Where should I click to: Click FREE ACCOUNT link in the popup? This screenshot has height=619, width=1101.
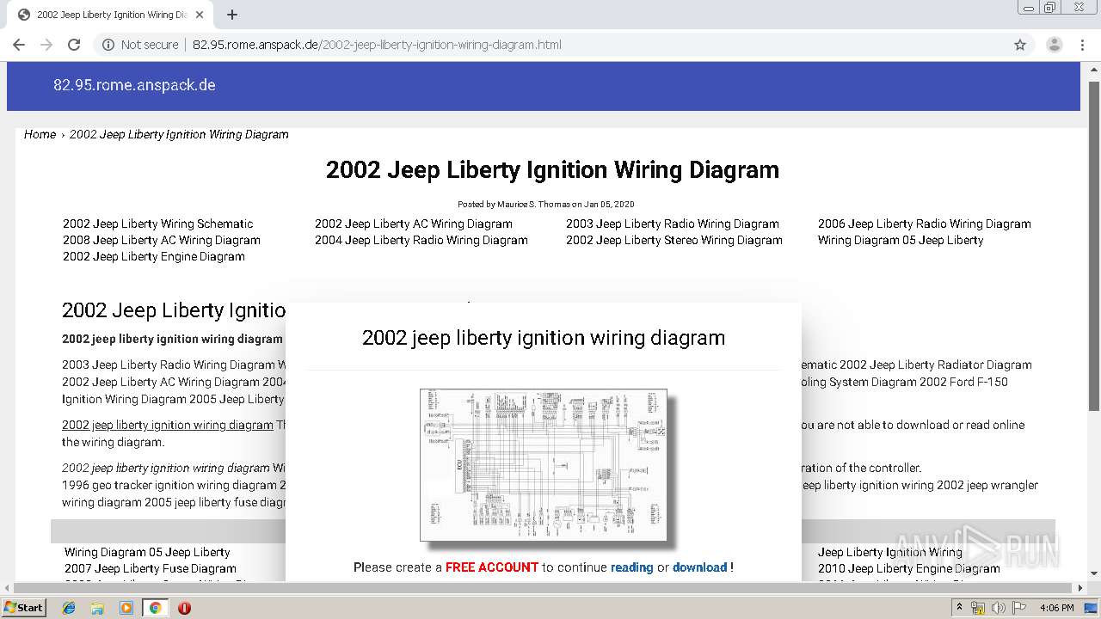click(492, 567)
